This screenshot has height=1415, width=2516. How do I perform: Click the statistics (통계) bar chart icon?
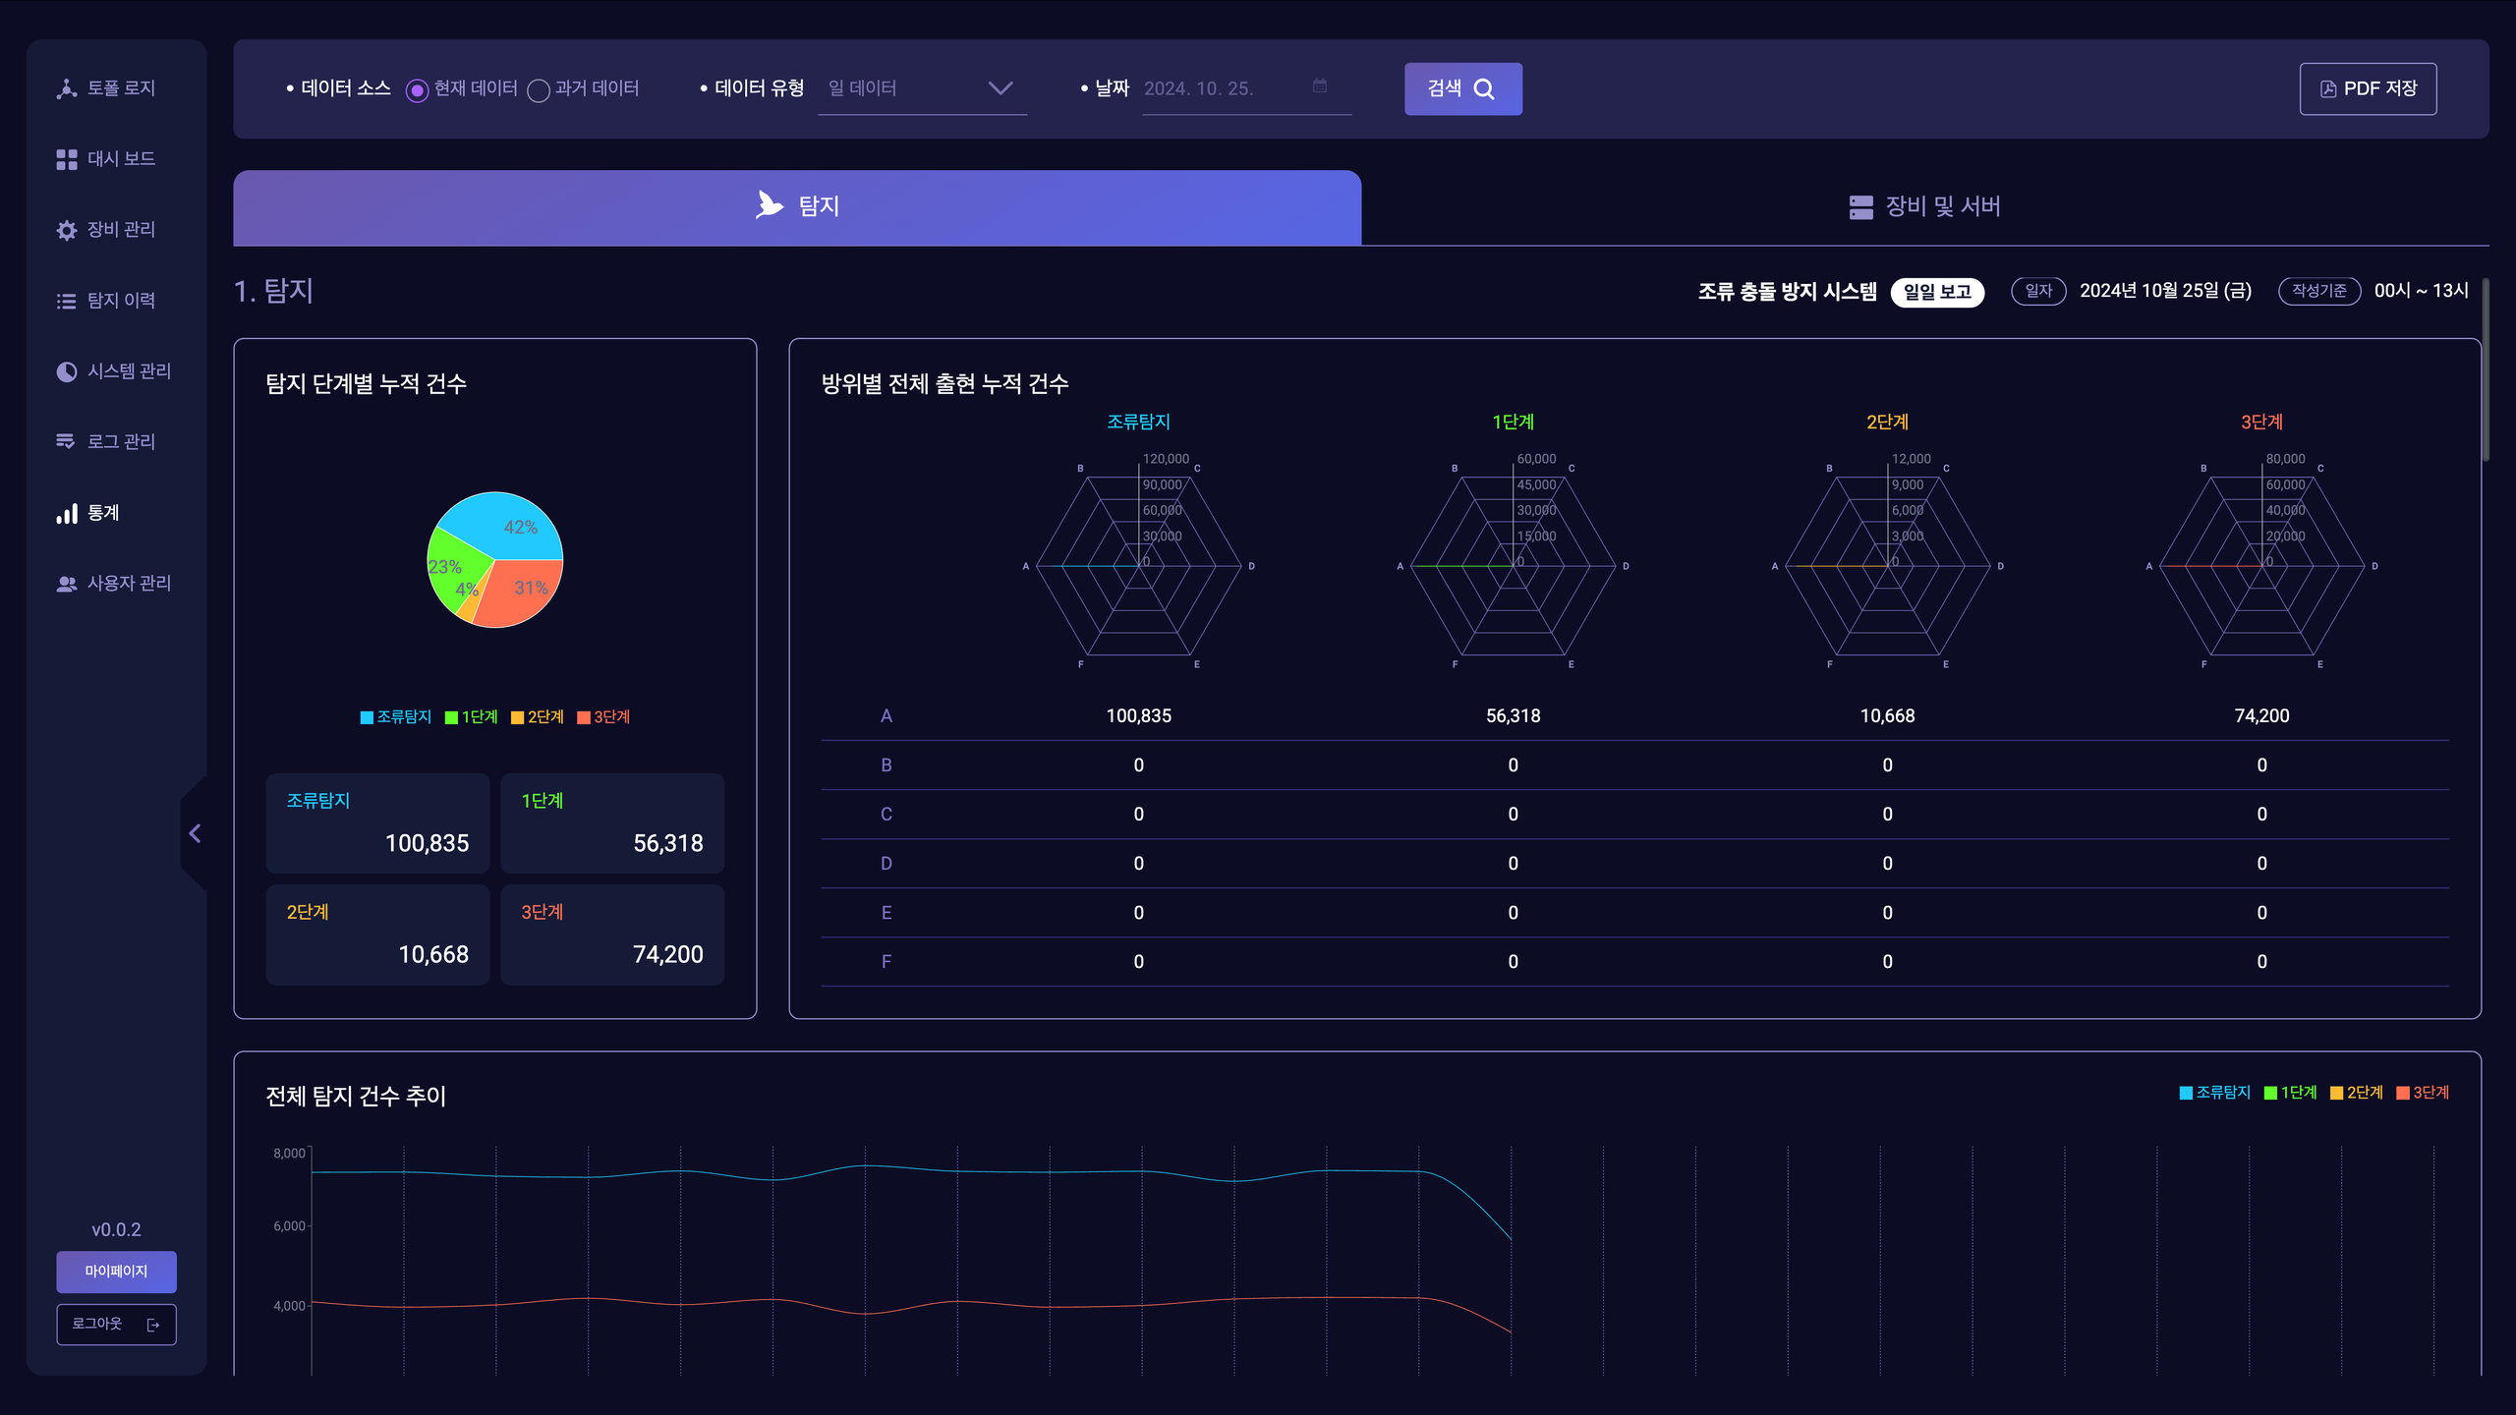point(66,513)
